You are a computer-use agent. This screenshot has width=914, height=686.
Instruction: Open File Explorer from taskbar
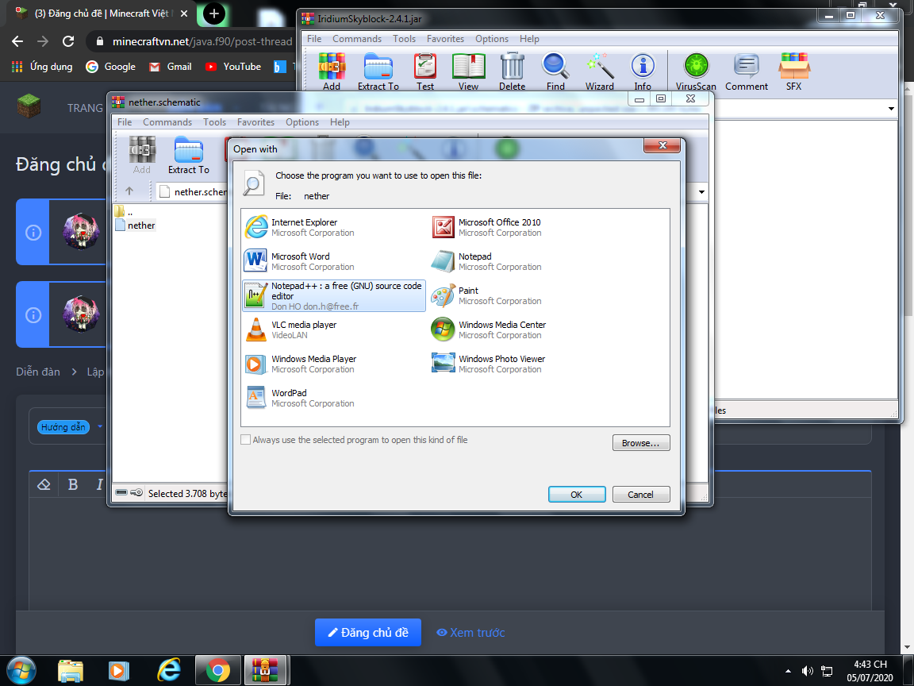coord(71,671)
